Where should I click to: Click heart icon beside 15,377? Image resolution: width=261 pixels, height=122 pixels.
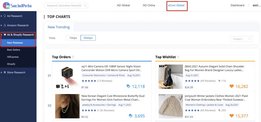coord(231,116)
